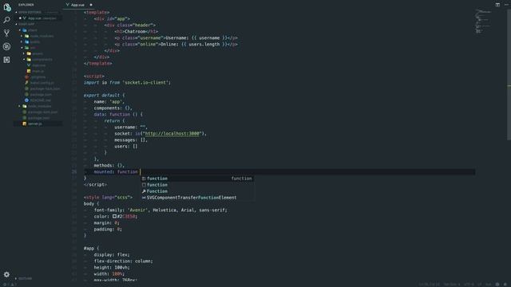Click the code minimap preview

483,22
